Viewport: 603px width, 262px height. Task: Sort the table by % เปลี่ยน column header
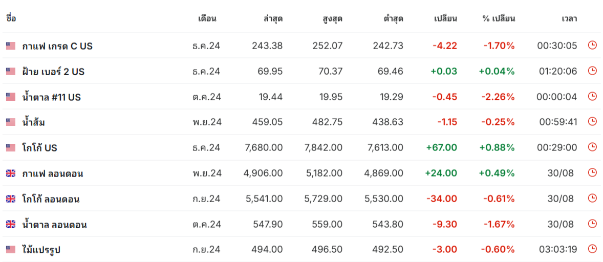coord(498,19)
